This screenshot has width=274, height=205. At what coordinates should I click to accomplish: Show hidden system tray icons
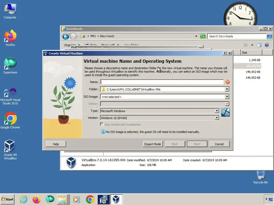click(266, 199)
